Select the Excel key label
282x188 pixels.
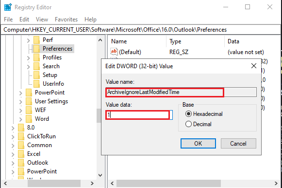(x=33, y=154)
